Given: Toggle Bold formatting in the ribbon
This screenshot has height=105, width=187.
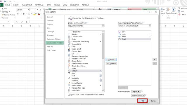Looking at the screenshot, I should pos(18,14).
